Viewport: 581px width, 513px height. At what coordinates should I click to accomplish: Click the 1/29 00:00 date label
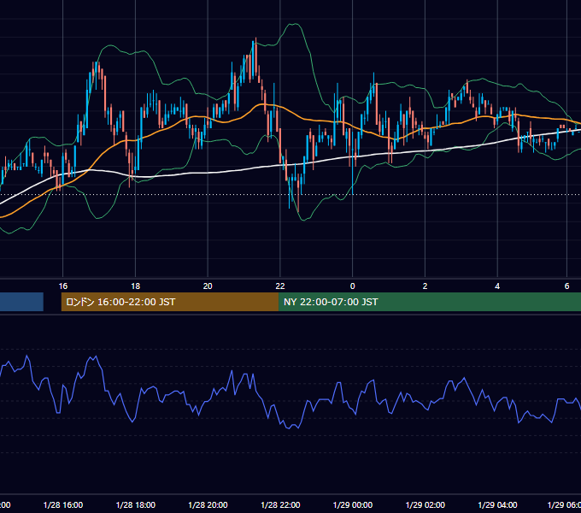coord(353,504)
